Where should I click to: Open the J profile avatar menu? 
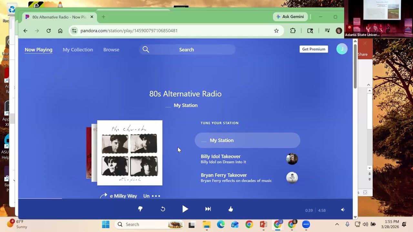[x=342, y=49]
